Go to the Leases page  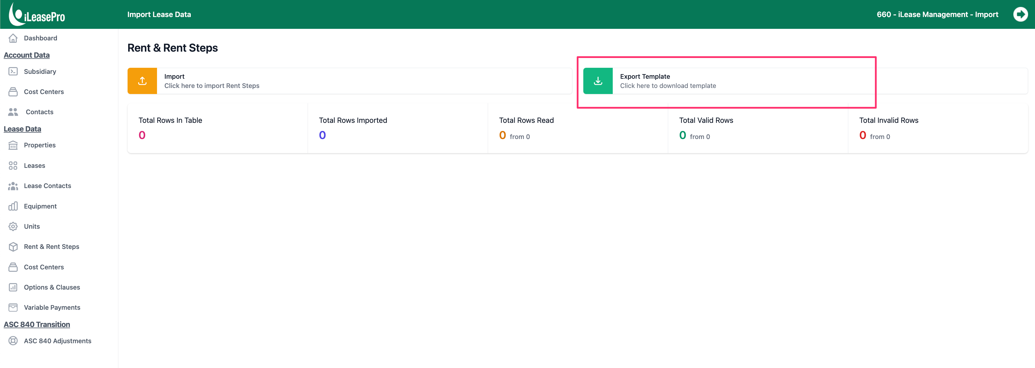[35, 166]
